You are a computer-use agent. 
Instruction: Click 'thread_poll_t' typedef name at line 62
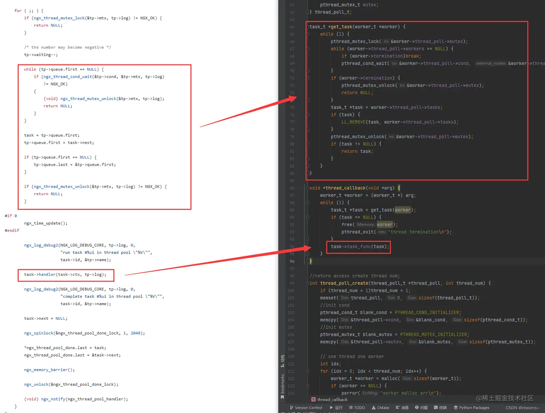pyautogui.click(x=332, y=12)
